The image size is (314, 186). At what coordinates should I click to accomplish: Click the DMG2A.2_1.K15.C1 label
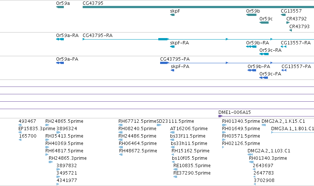tap(283, 121)
